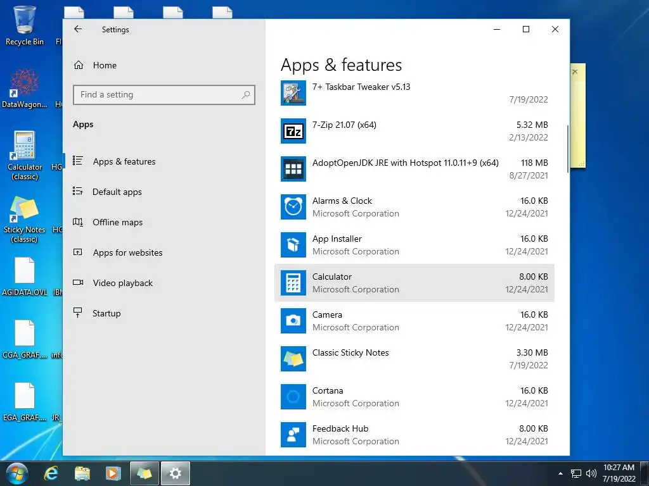Click the Apps & features list icon
649x486 pixels.
tap(78, 160)
